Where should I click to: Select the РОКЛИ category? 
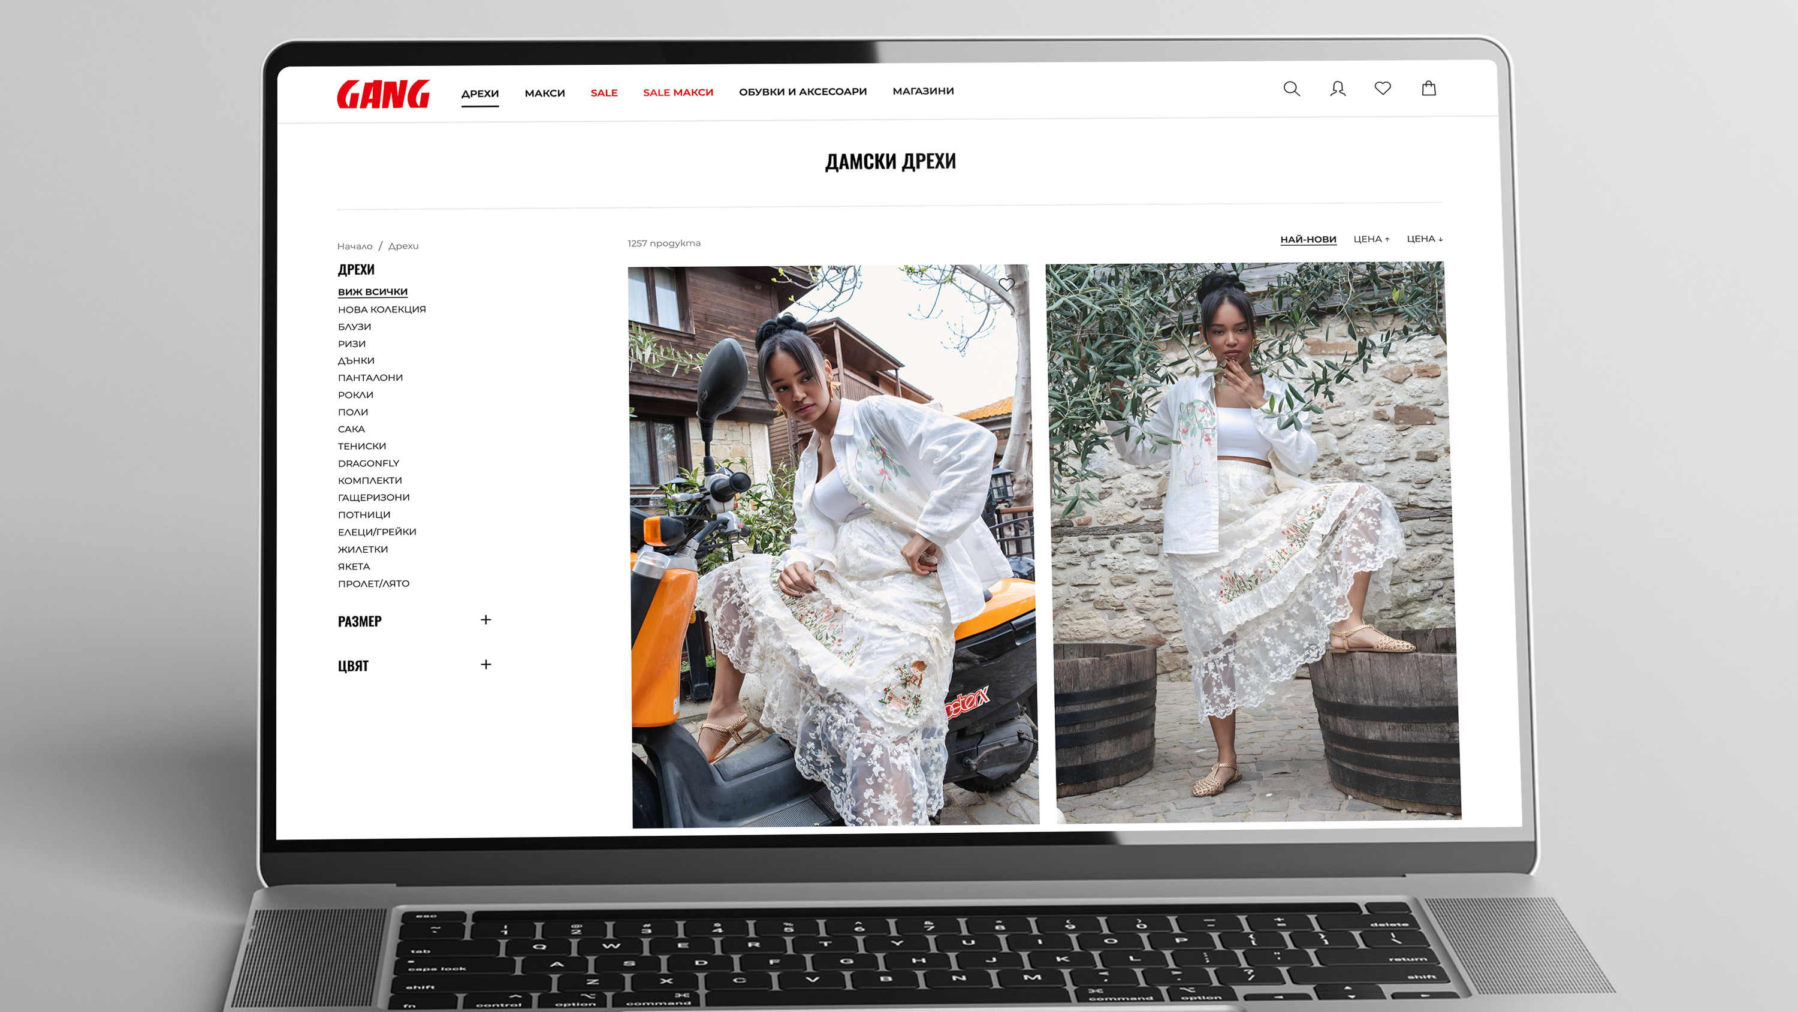355,394
